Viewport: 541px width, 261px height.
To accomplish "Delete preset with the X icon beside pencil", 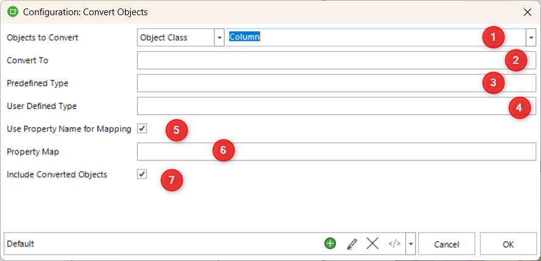I will coord(372,243).
